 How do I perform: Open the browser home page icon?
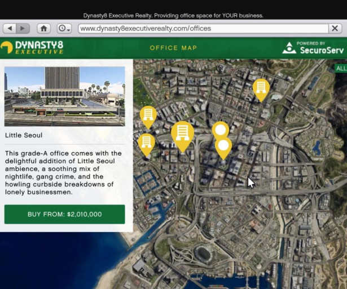(44, 28)
